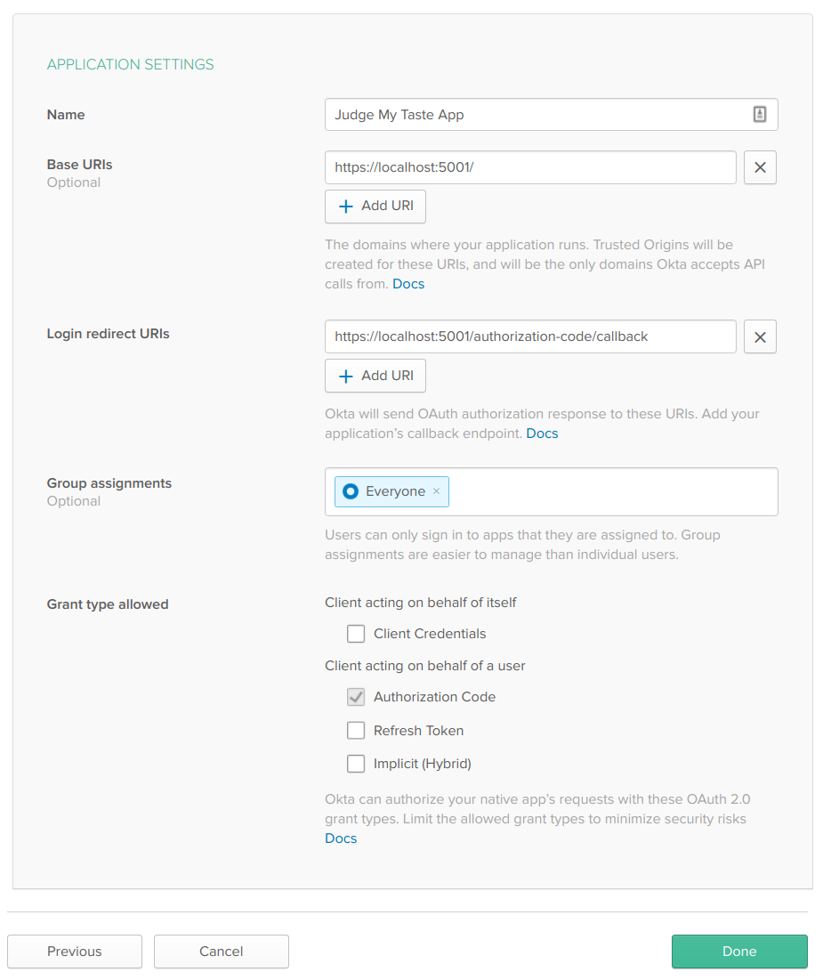Remove the Base URI with X button
The width and height of the screenshot is (831, 980).
coord(760,167)
